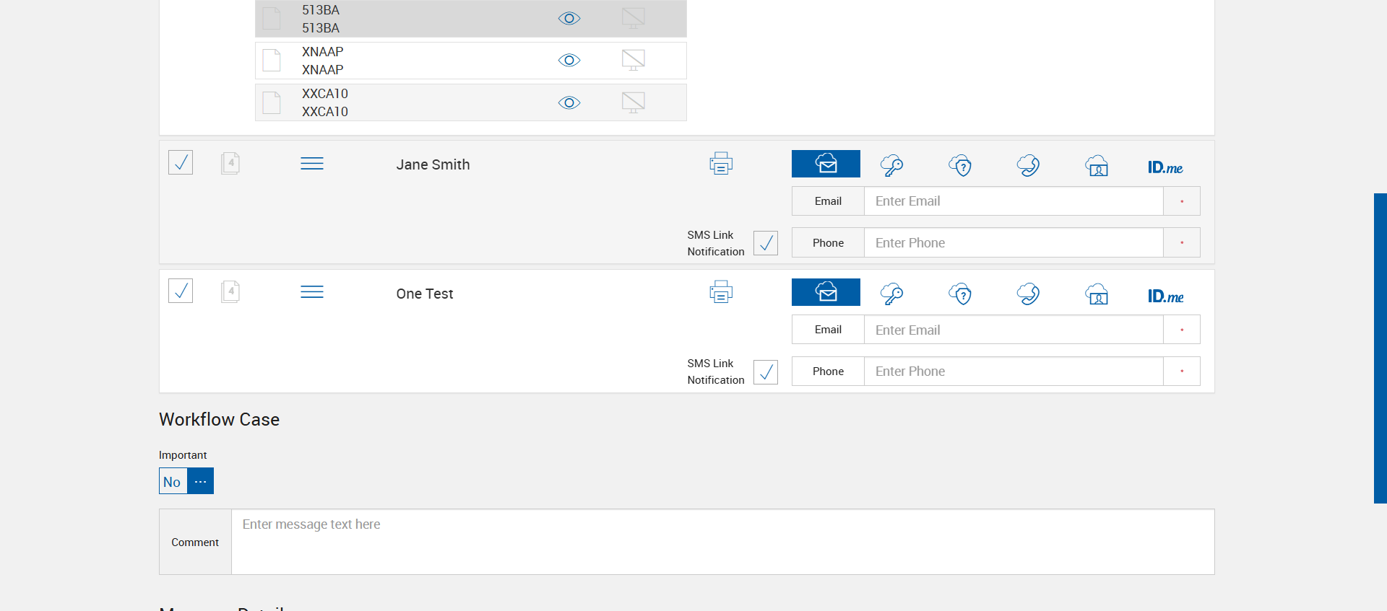This screenshot has height=611, width=1387.
Task: Click the print icon in Jane Smith's row
Action: [721, 164]
